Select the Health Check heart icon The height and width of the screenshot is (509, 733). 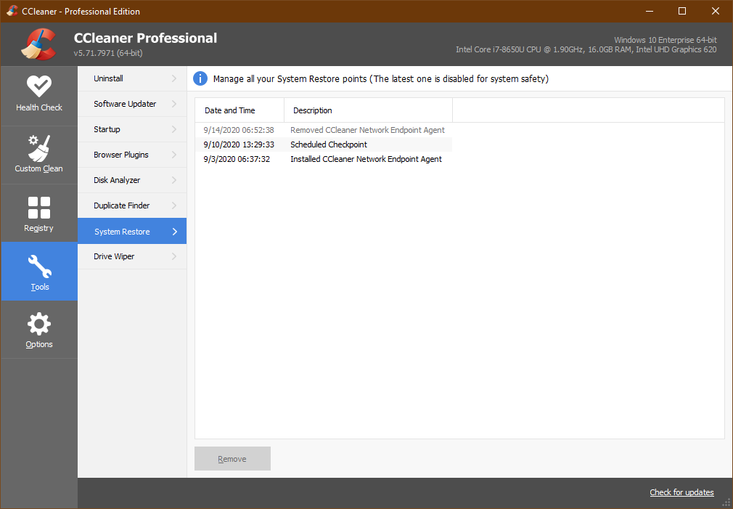click(39, 87)
